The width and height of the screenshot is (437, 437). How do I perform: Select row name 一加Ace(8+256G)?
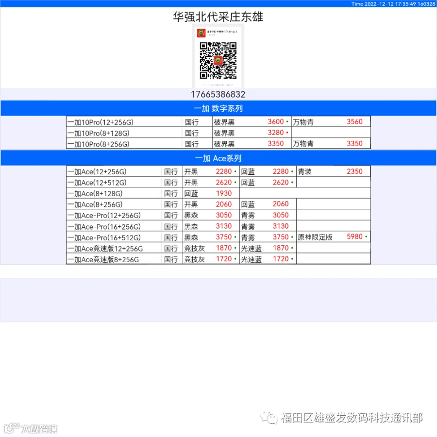pyautogui.click(x=95, y=204)
